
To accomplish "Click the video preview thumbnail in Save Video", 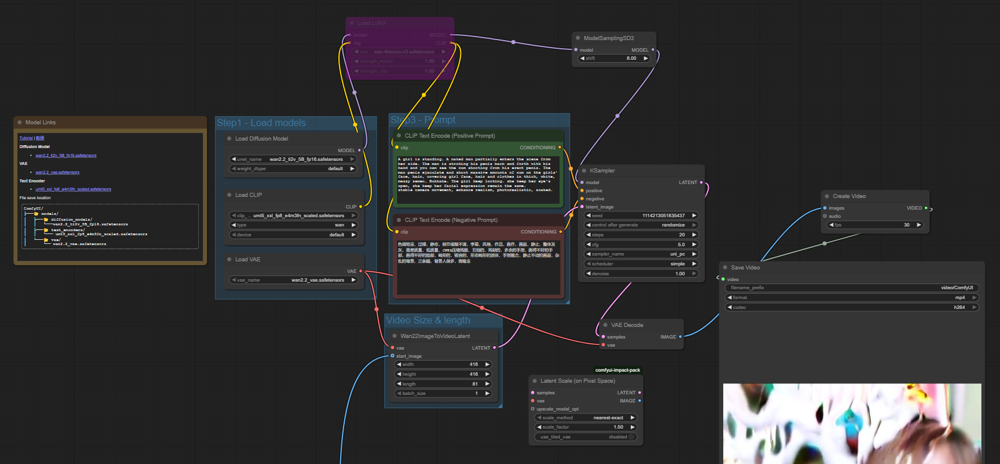I will (x=852, y=423).
